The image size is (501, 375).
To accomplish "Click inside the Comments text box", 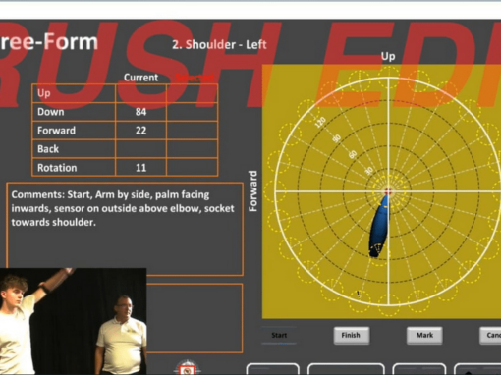I will coord(125,229).
